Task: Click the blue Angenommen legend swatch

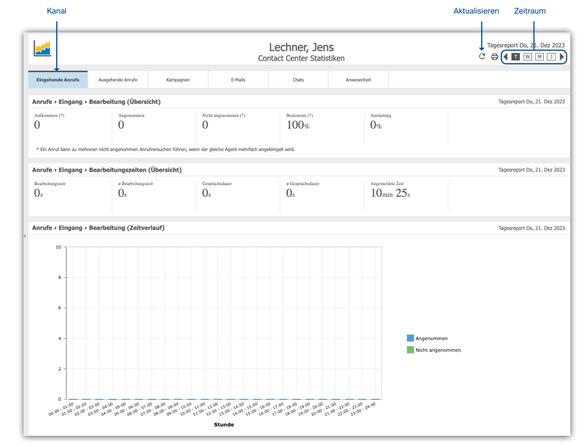Action: point(410,338)
